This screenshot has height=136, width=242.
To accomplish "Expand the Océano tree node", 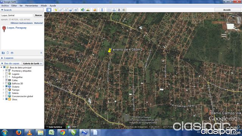I will click(x=3, y=87).
